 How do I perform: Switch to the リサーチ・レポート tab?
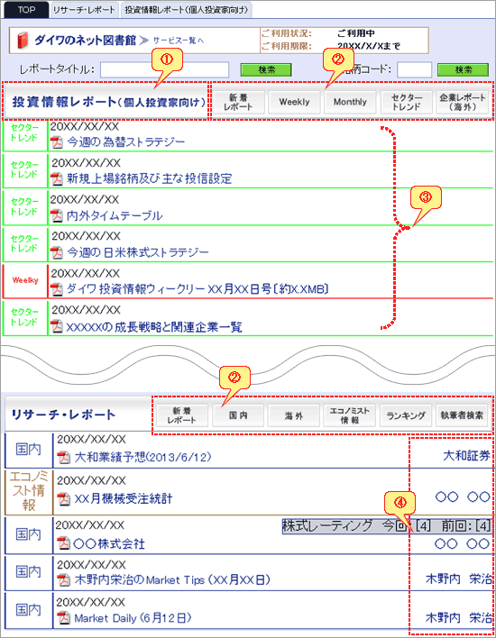coord(84,10)
